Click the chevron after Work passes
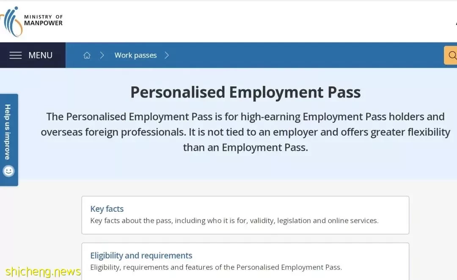The width and height of the screenshot is (457, 280). (167, 55)
